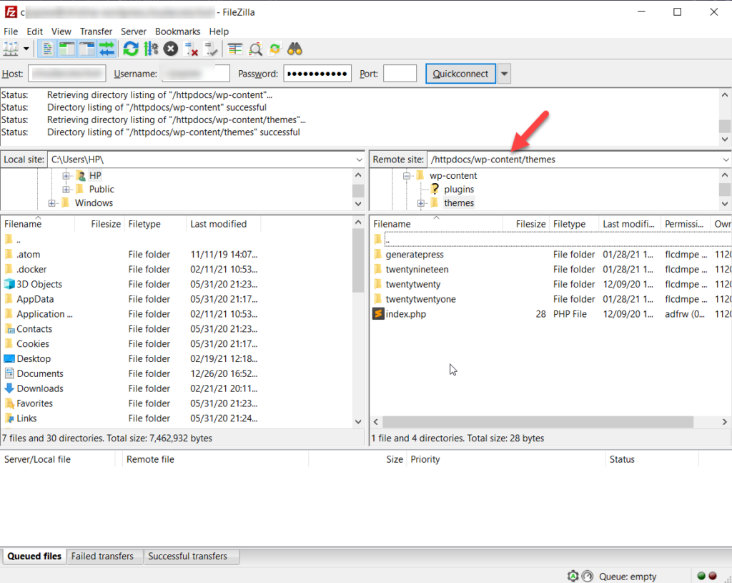The width and height of the screenshot is (732, 583).
Task: Click the Documents folder icon
Action: click(9, 373)
